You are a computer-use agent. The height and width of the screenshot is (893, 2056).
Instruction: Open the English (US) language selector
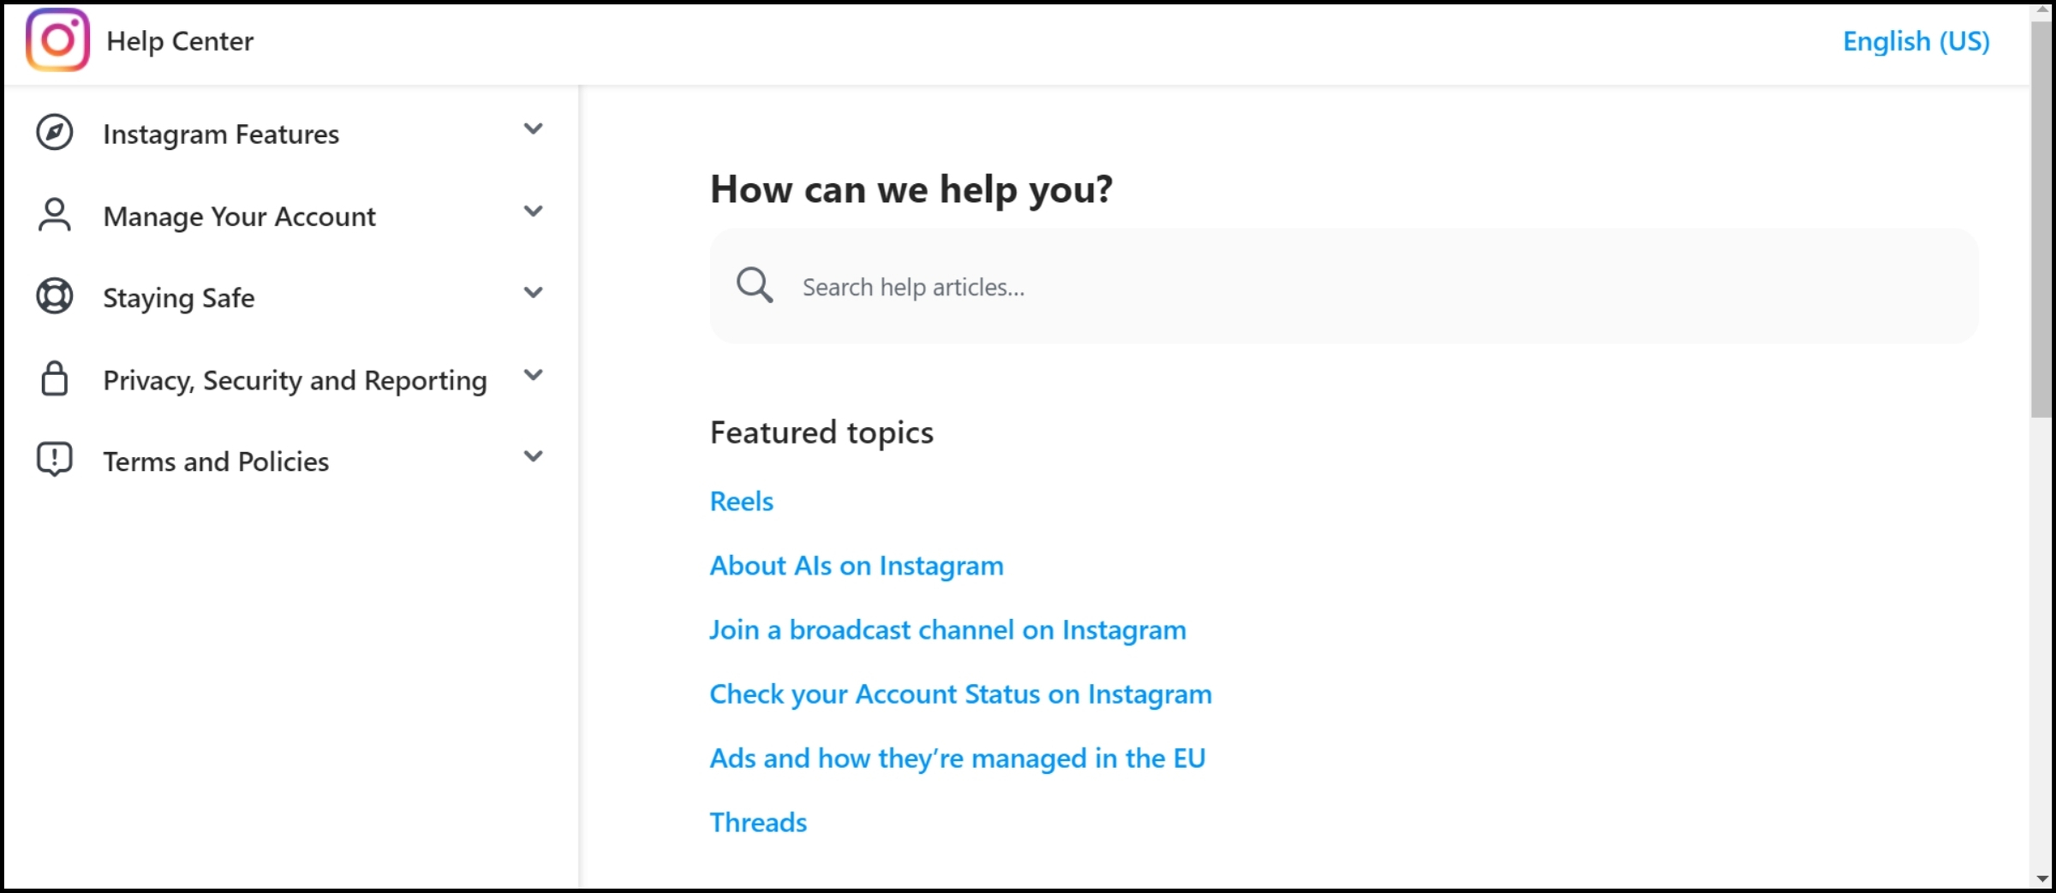[1916, 41]
